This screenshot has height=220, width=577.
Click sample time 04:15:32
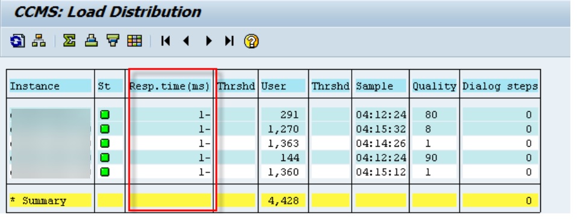click(x=381, y=129)
